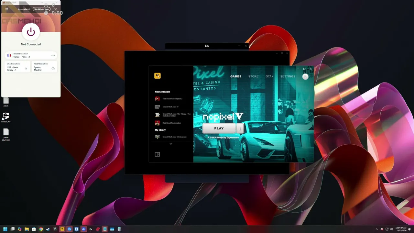Open Steam from the taskbar

tap(48, 229)
